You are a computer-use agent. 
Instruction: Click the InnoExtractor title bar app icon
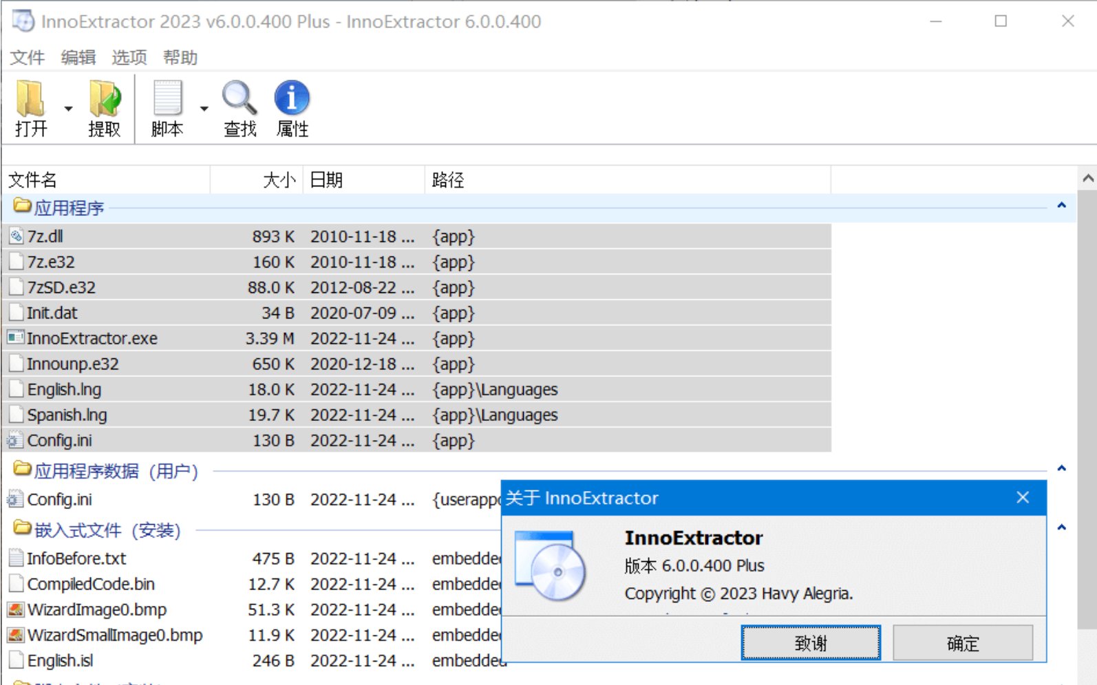coord(23,21)
